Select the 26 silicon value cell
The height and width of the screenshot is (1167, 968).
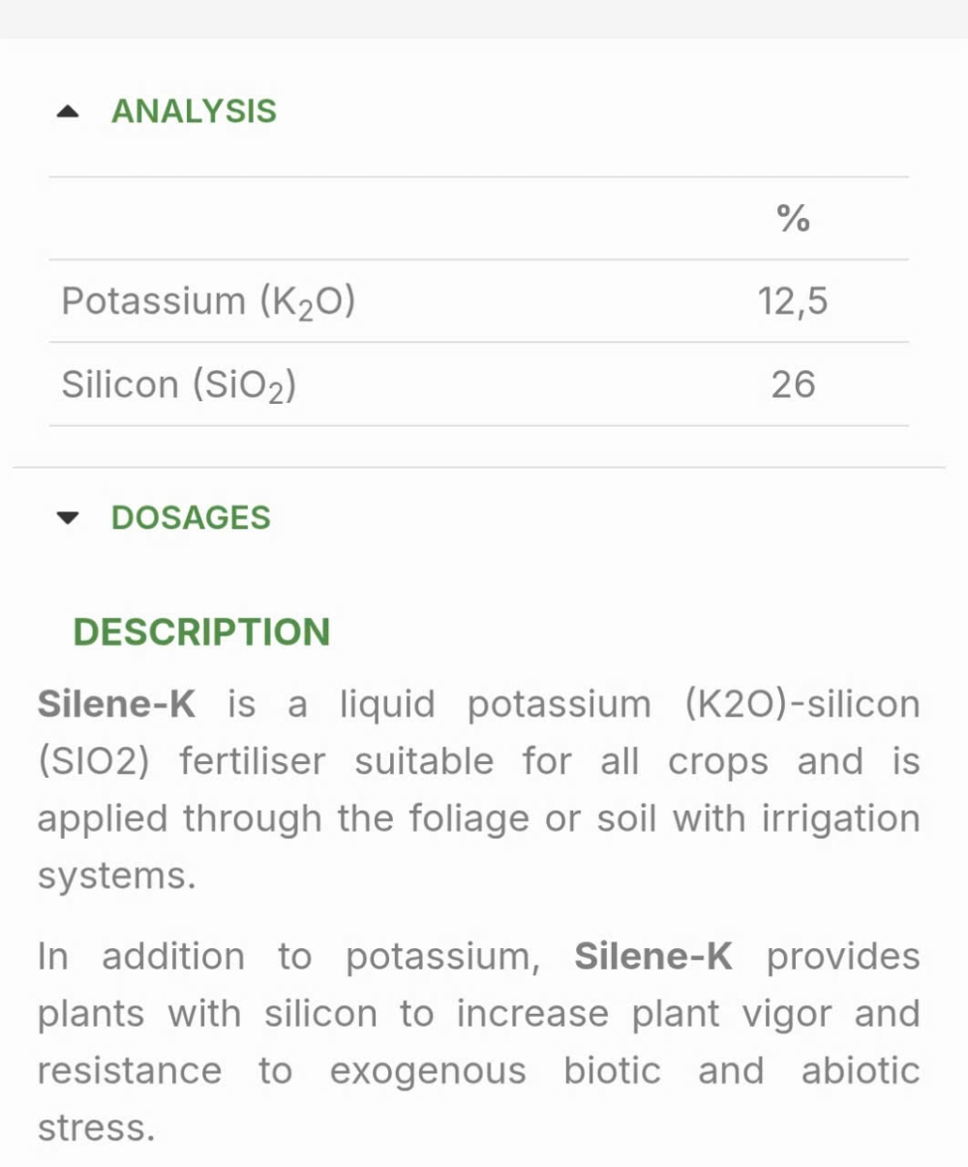click(x=793, y=384)
